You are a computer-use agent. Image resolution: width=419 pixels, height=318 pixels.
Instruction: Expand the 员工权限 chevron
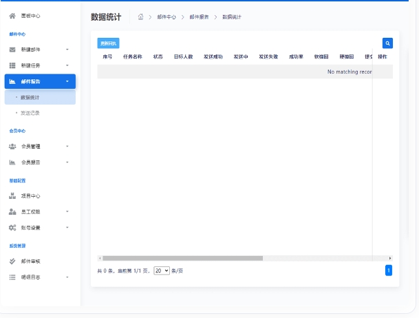click(x=67, y=211)
